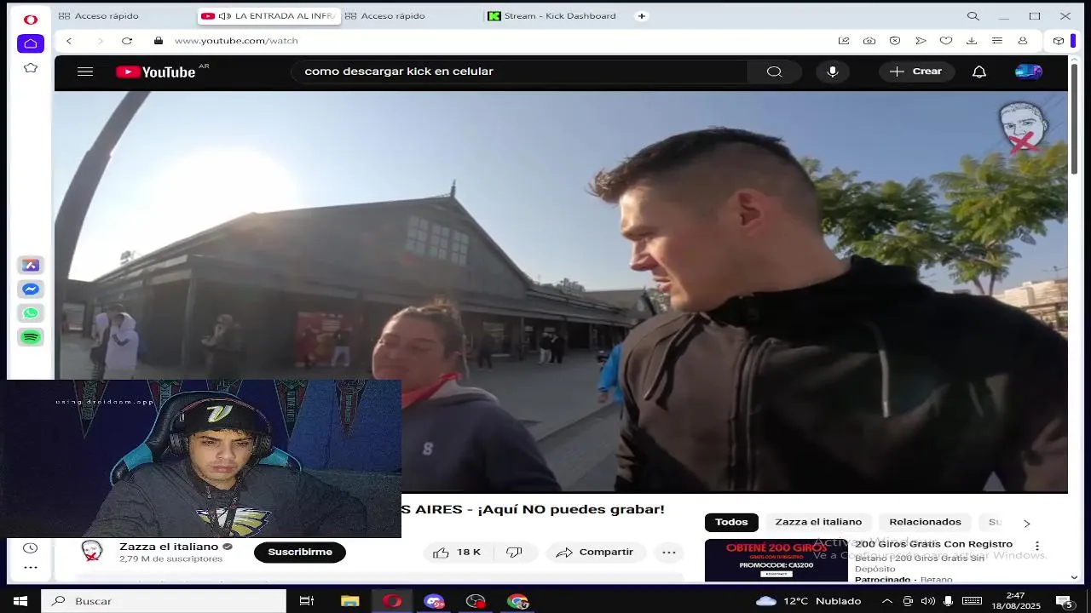Open the system tray volume icon

[928, 601]
